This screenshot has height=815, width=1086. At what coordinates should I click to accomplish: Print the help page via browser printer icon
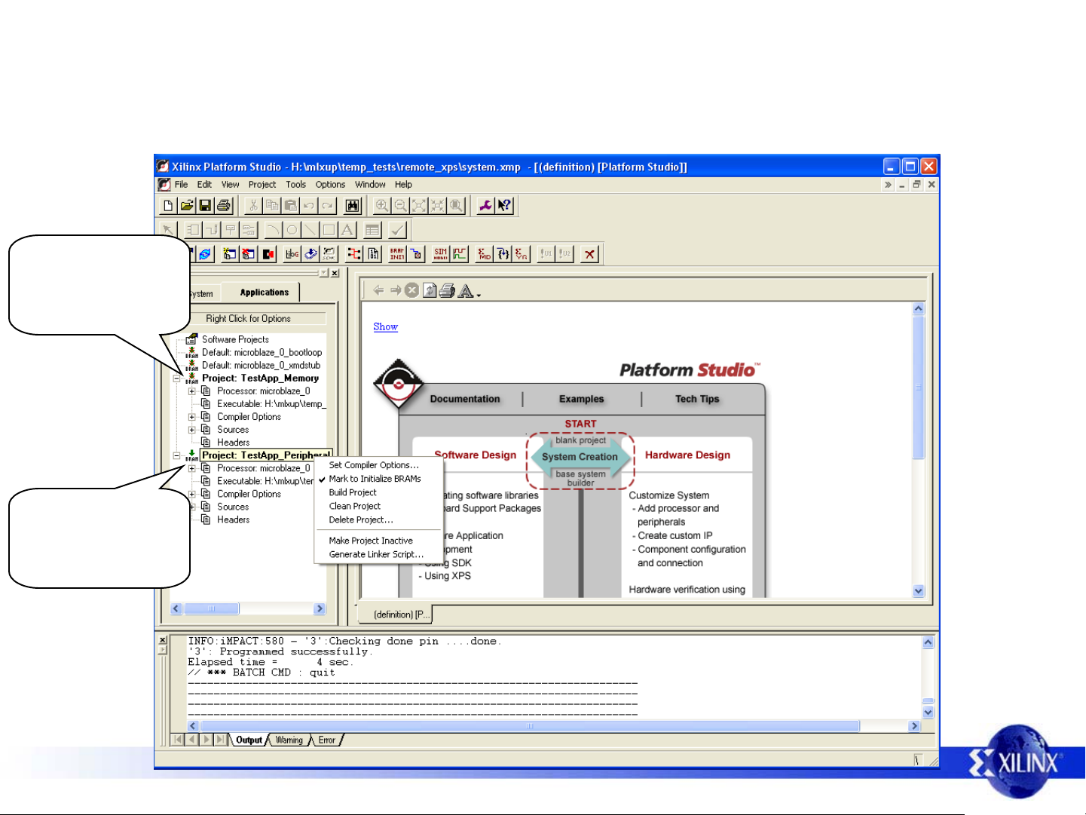pyautogui.click(x=448, y=290)
